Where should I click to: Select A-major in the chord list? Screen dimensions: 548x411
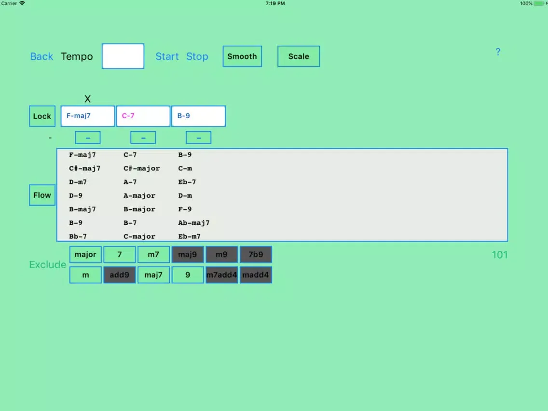click(139, 196)
